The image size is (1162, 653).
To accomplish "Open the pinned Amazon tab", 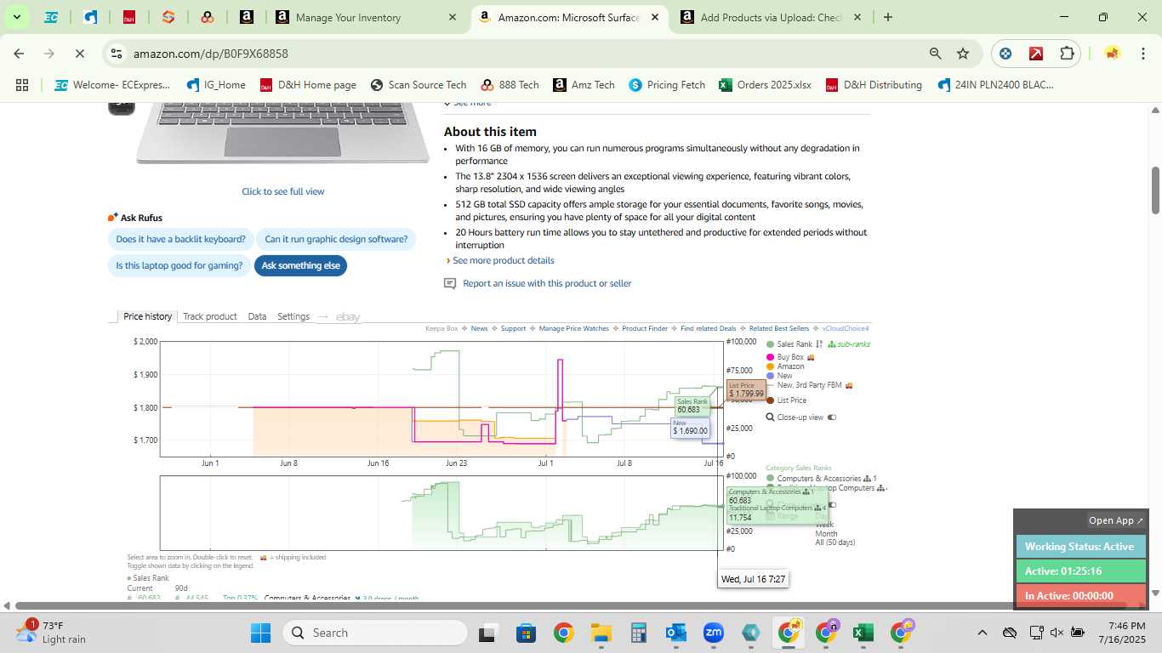I will click(x=247, y=17).
